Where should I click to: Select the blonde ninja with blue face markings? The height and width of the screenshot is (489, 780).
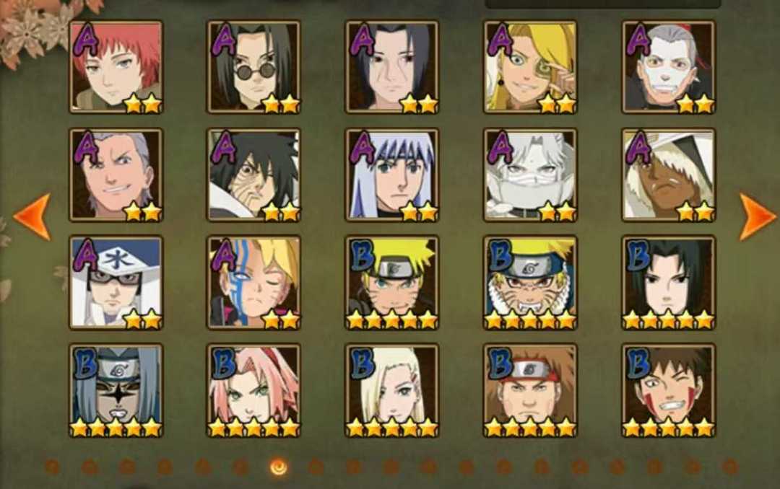coord(253,283)
